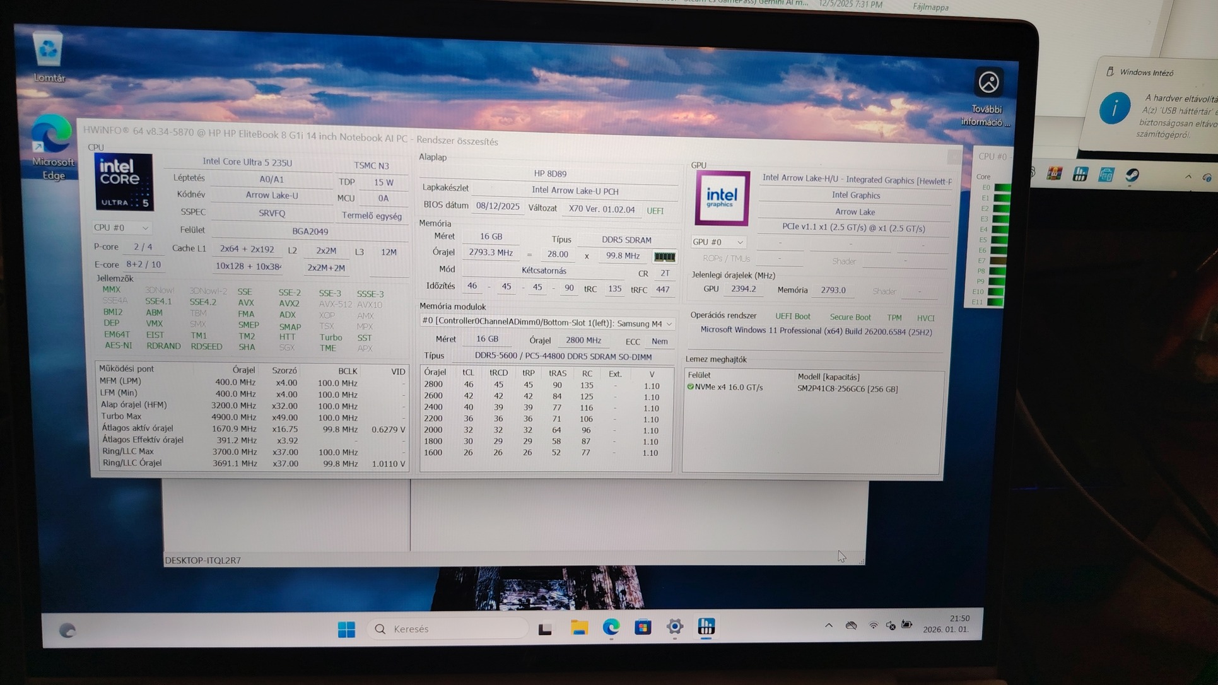
Task: Click the Intel Core Ultra 5 logo
Action: [x=124, y=182]
